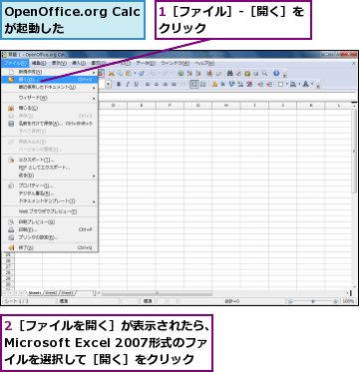Click the Paste clipboard icon
This screenshot has width=359, height=372.
(129, 74)
